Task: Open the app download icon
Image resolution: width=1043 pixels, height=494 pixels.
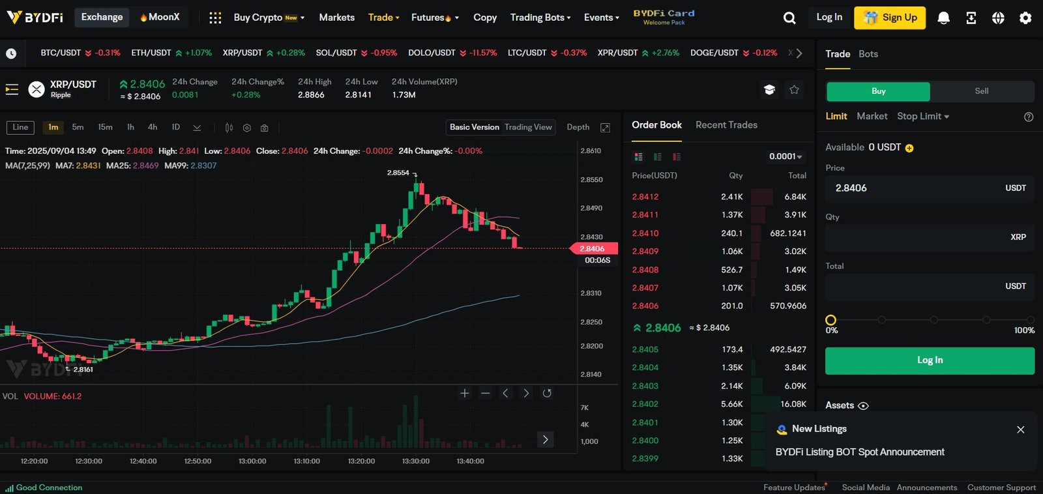Action: tap(971, 18)
